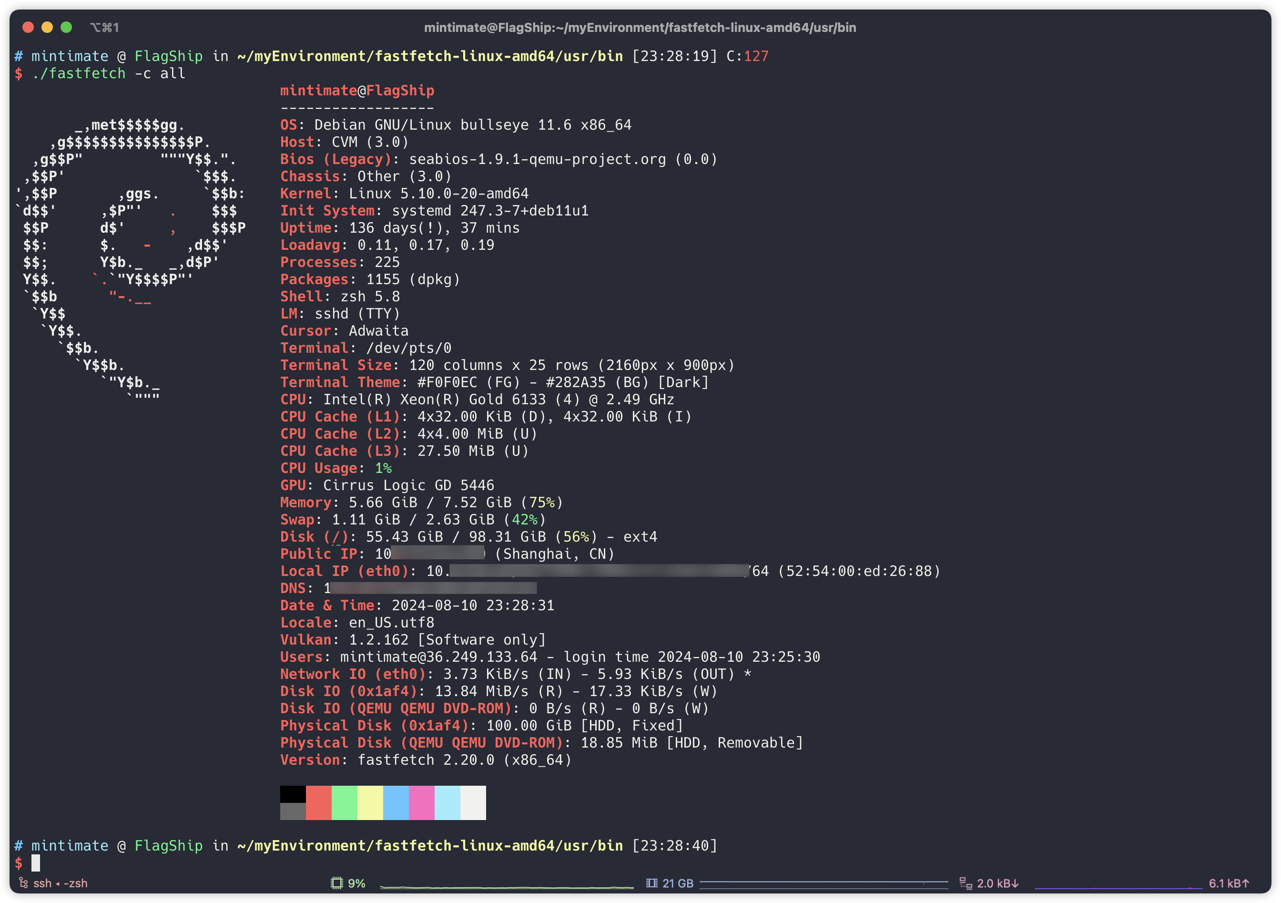Click the green CPU Usage '1%' value
1281x903 pixels.
383,468
